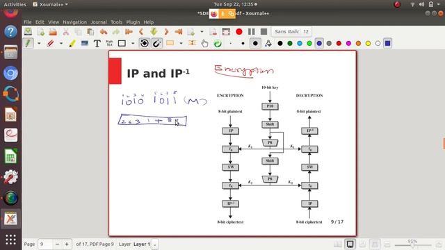Choose the Select Region tool
The width and height of the screenshot is (445, 250).
click(x=170, y=43)
